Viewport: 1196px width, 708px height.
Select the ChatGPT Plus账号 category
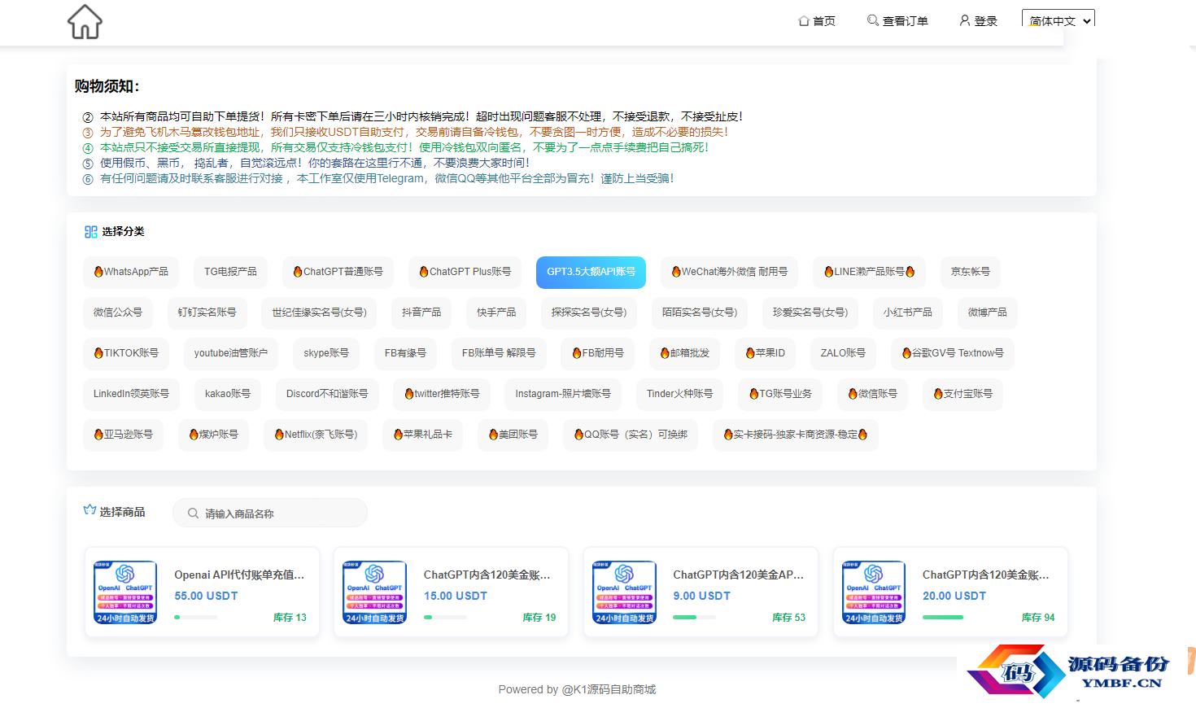(x=465, y=272)
